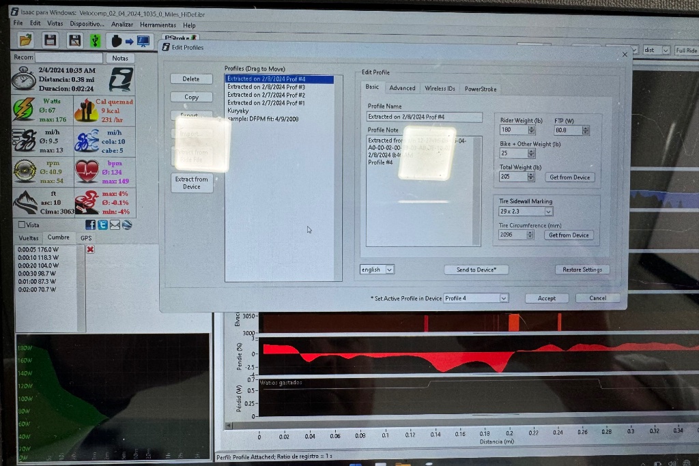Switch to the GPS tab
699x466 pixels.
(x=86, y=238)
